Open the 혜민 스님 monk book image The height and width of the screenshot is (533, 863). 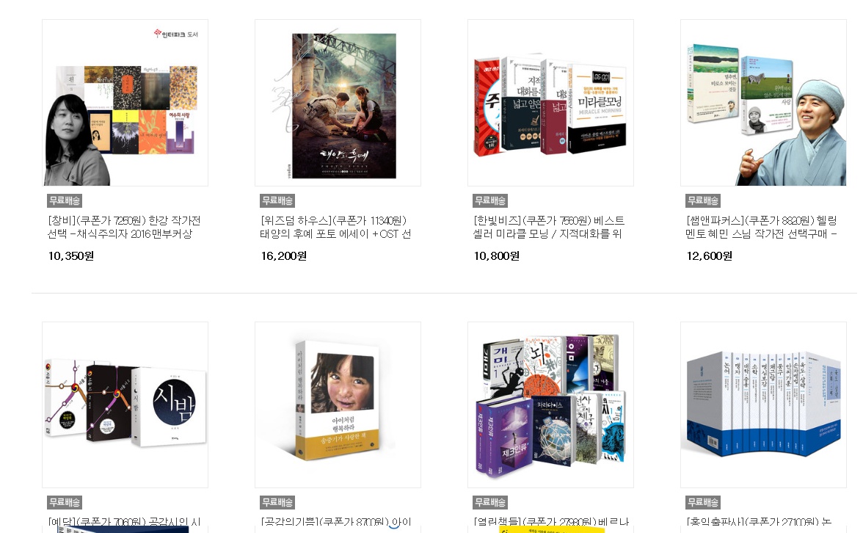763,103
